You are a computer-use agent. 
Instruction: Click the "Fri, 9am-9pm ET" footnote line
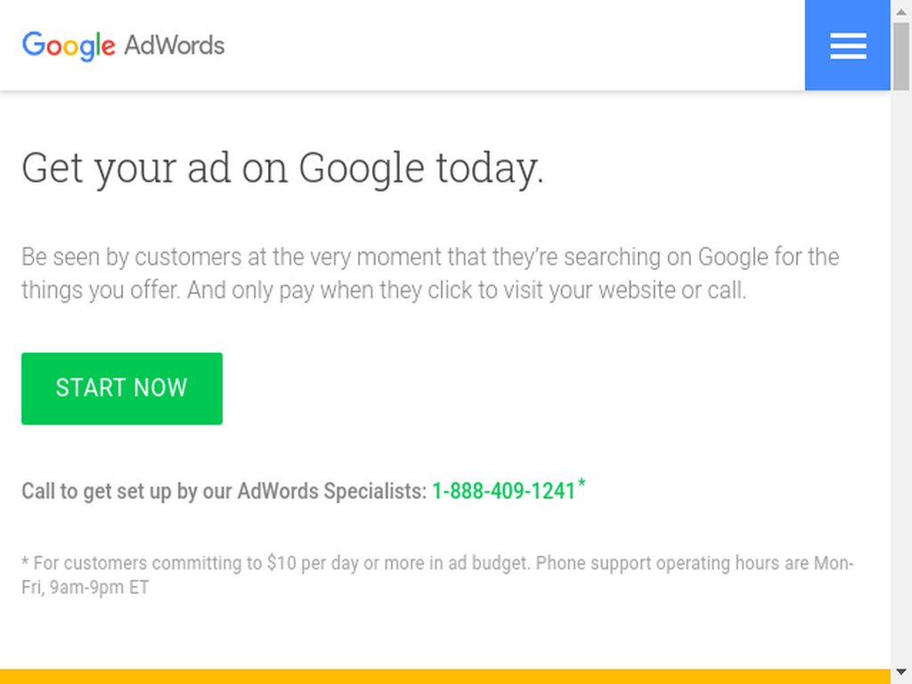[x=85, y=588]
